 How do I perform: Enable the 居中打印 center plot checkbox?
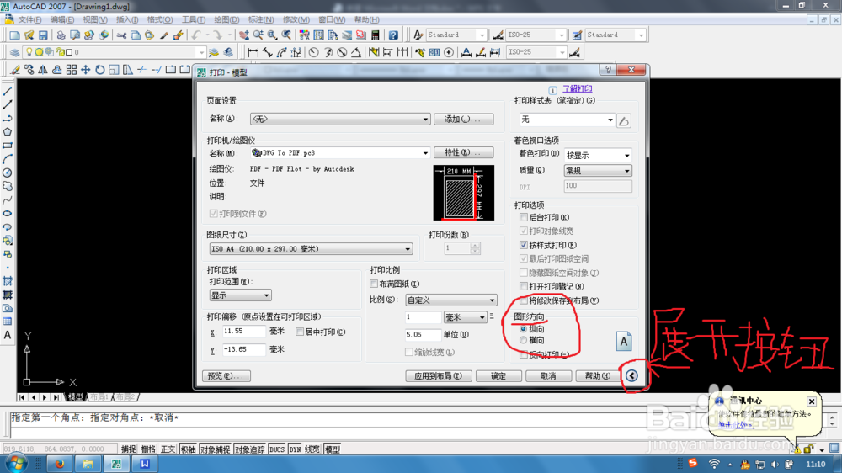click(x=300, y=332)
